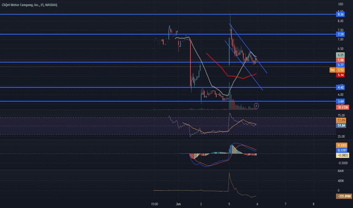Click the -225.898K indicator value label
Screen dimensions: 353x208
coord(344,196)
